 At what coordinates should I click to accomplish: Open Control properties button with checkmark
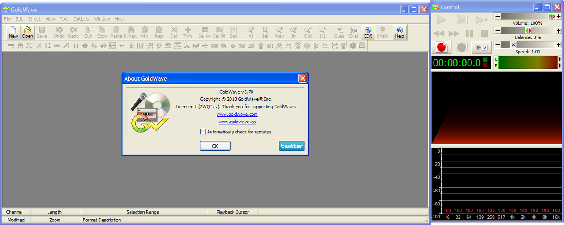[x=481, y=47]
